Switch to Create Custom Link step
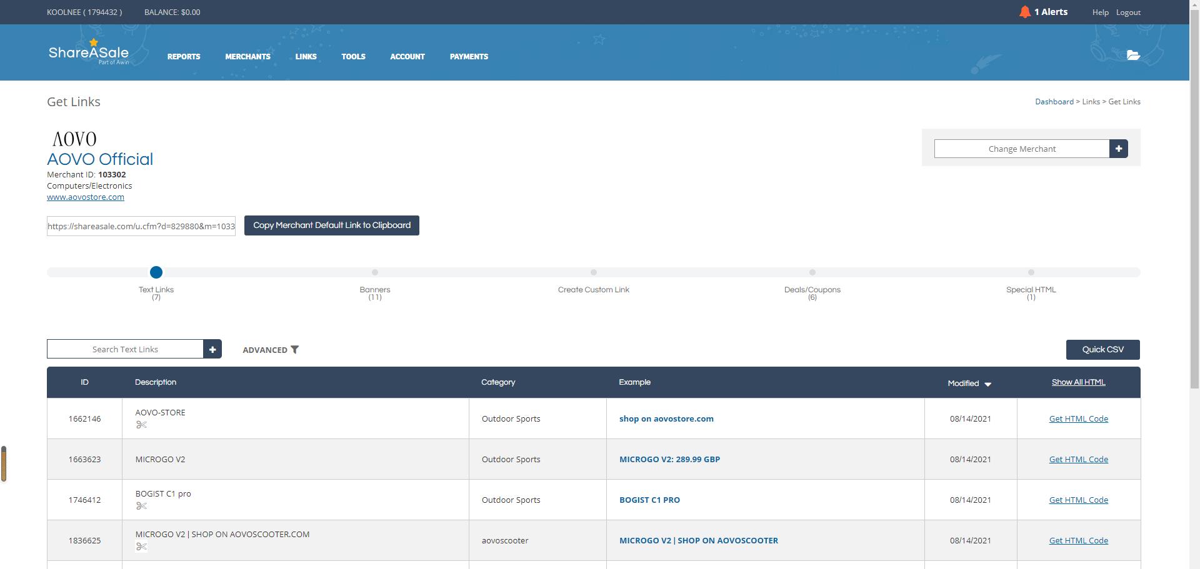Screen dimensions: 1200x569 point(594,290)
